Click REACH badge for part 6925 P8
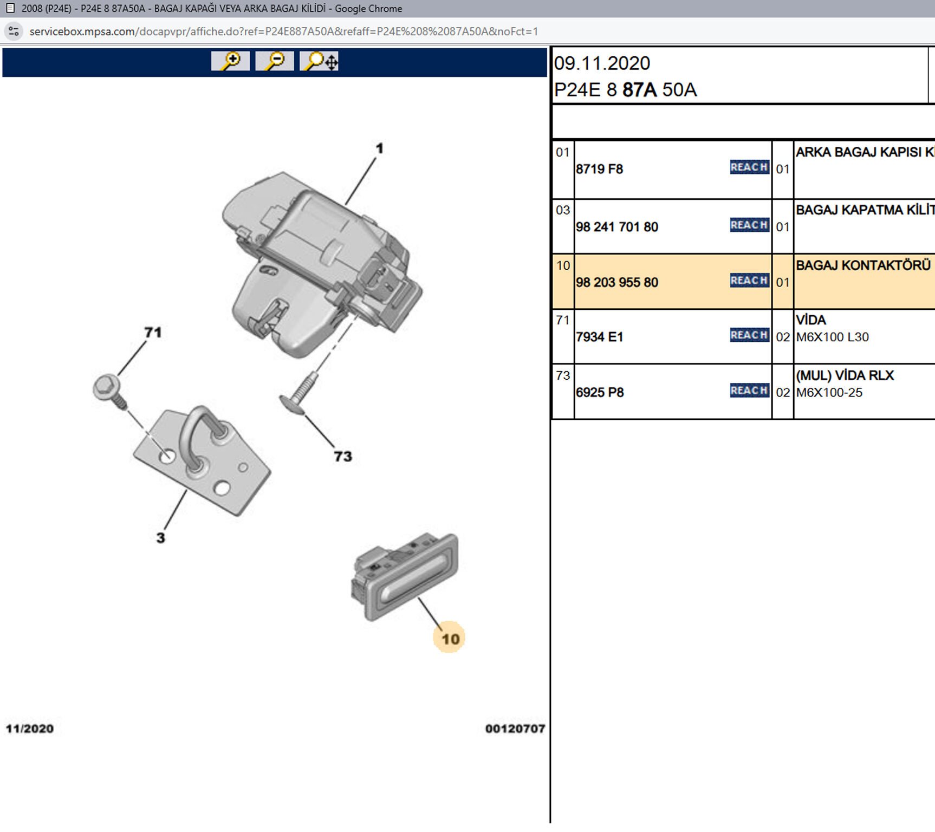Screen dimensions: 935x832 (749, 391)
